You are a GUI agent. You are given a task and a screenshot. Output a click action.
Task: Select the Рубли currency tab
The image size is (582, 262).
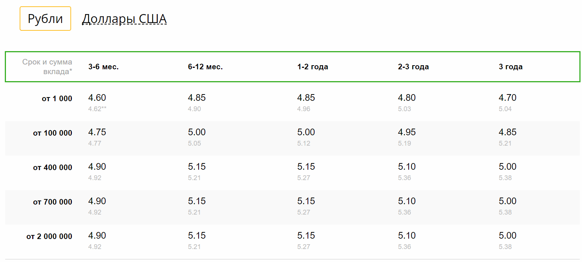[x=45, y=19]
